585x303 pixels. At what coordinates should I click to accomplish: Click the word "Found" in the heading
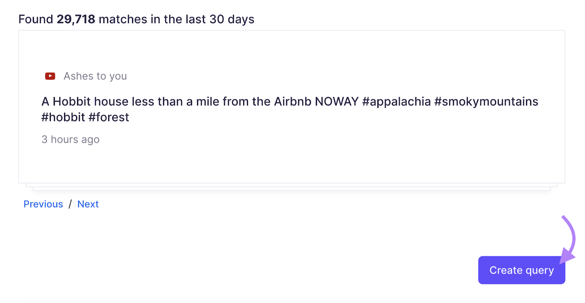coord(36,19)
